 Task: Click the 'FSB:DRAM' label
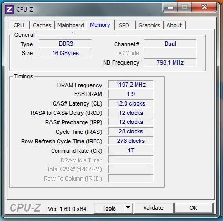coord(88,94)
